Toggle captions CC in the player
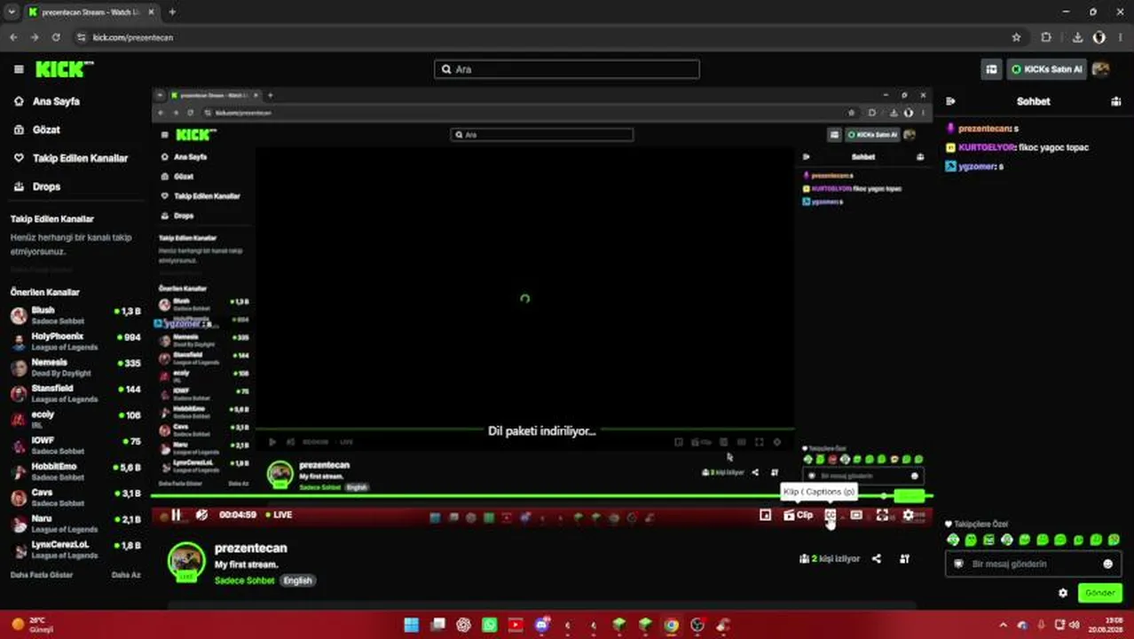Screen dimensions: 1134x639 [831, 515]
